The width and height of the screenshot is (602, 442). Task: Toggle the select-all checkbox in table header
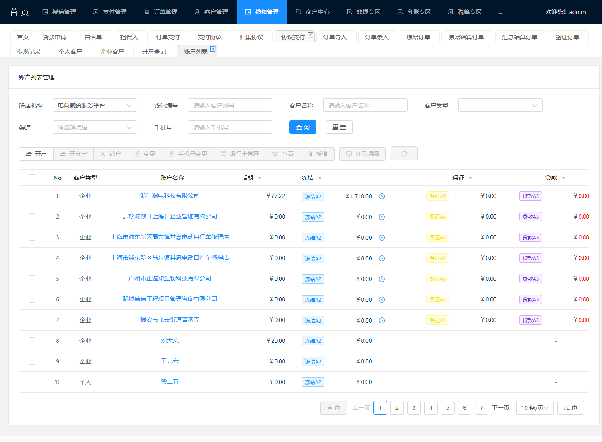32,178
